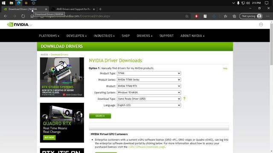Open the Product dropdown showing TITAN RTX
This screenshot has width=273, height=153.
pos(149,86)
